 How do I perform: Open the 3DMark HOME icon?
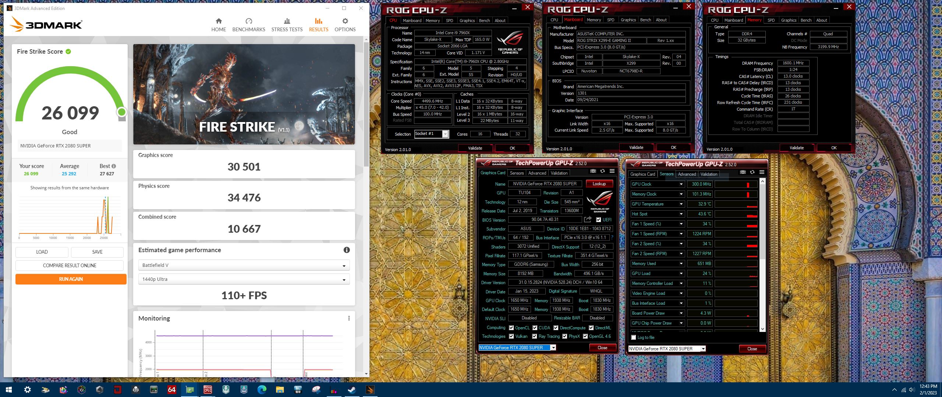click(219, 21)
